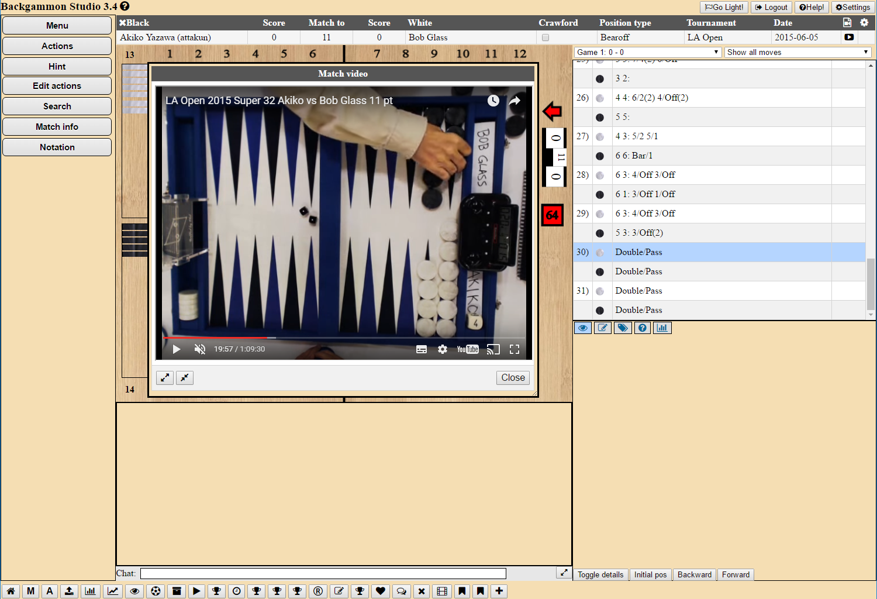This screenshot has width=877, height=599.
Task: Expand the Show all moves dropdown
Action: [x=797, y=52]
